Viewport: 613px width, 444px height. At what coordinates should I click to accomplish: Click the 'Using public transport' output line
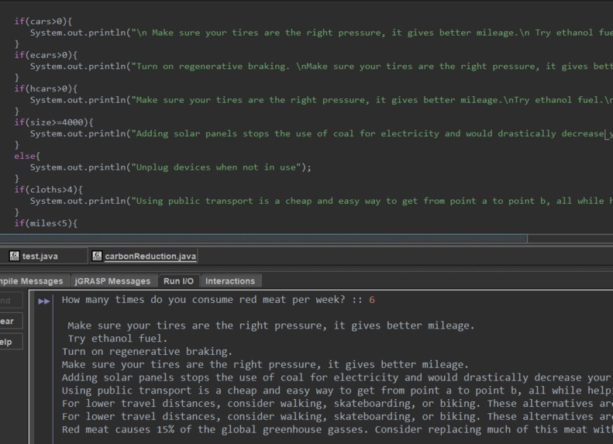tap(337, 391)
